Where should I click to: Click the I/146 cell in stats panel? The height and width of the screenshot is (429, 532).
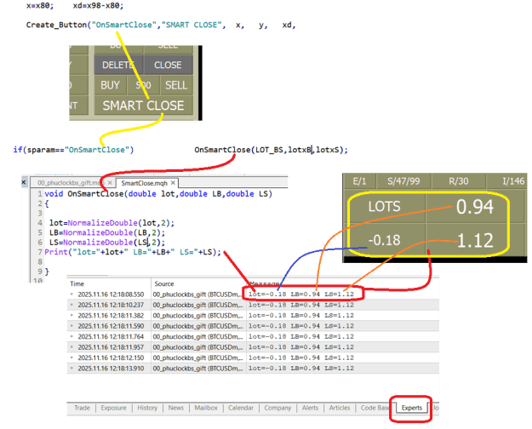point(507,181)
